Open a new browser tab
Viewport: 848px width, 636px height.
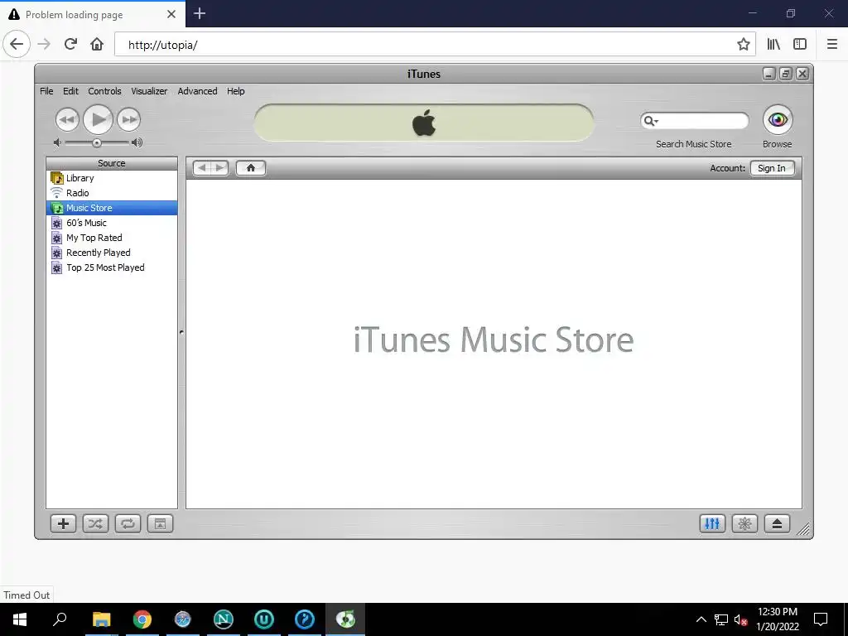click(x=200, y=13)
